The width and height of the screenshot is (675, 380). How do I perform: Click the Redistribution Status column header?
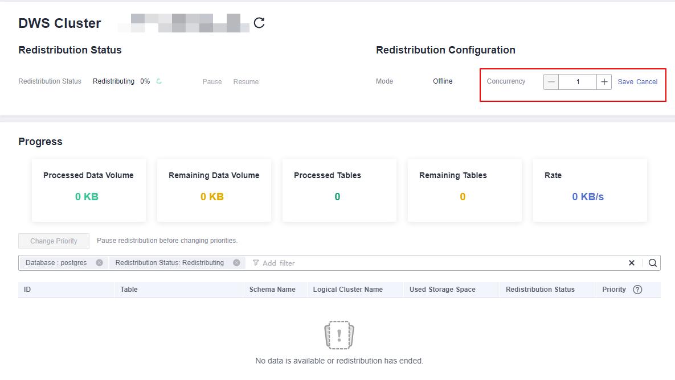[x=540, y=290]
